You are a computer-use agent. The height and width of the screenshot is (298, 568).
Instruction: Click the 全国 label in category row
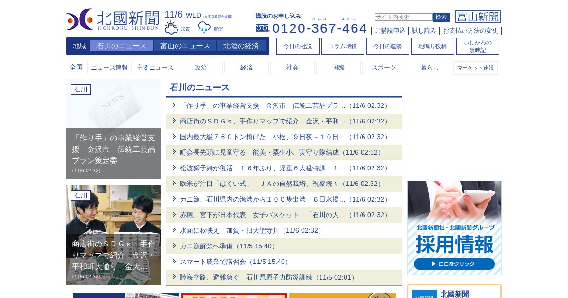pos(76,68)
